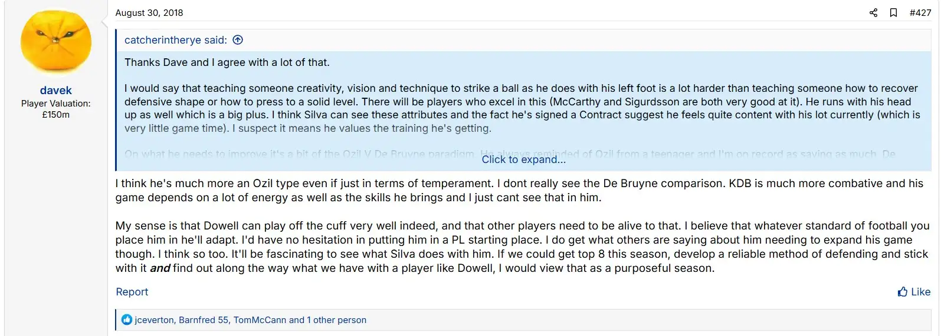Image resolution: width=941 pixels, height=336 pixels.
Task: Click the paragraph starting "I think he's much more"
Action: [x=519, y=190]
